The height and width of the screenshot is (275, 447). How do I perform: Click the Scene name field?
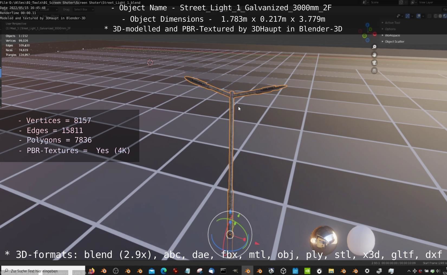click(x=383, y=2)
